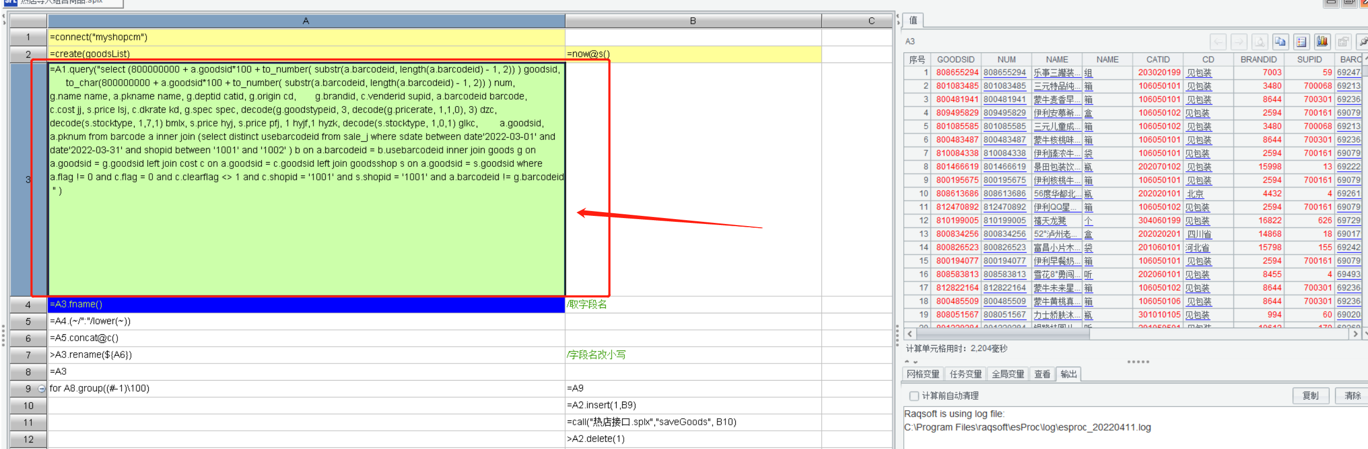Click the pushpin icon in value toolbar
This screenshot has height=449, width=1368.
[x=1363, y=41]
